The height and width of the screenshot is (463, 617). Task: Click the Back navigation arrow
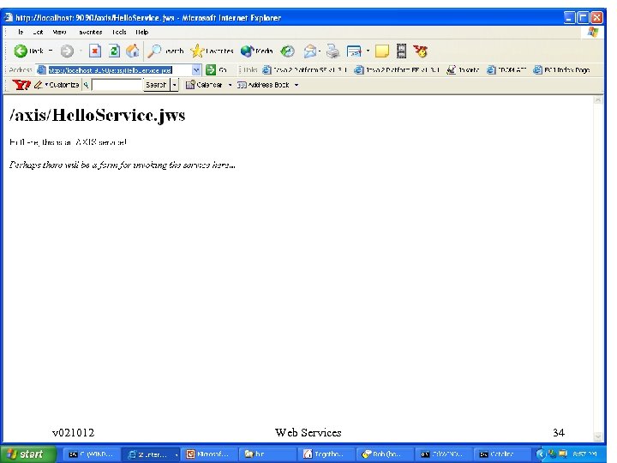point(21,51)
